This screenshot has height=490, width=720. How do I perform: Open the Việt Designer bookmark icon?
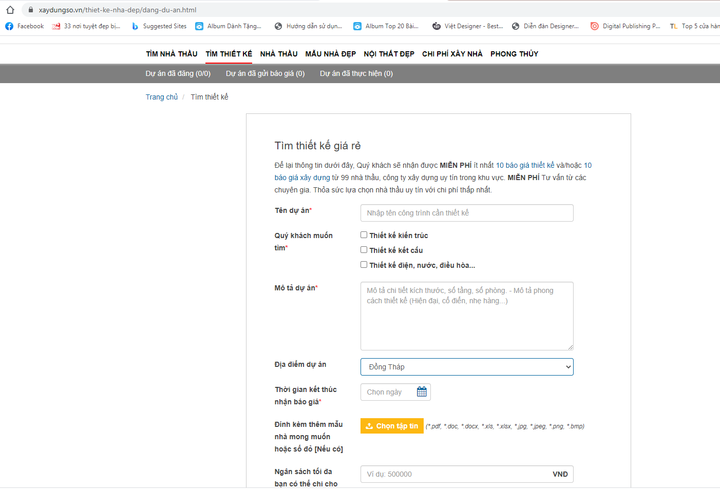pyautogui.click(x=437, y=26)
